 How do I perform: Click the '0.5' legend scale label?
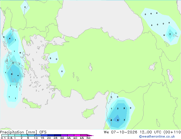click(x=10, y=138)
